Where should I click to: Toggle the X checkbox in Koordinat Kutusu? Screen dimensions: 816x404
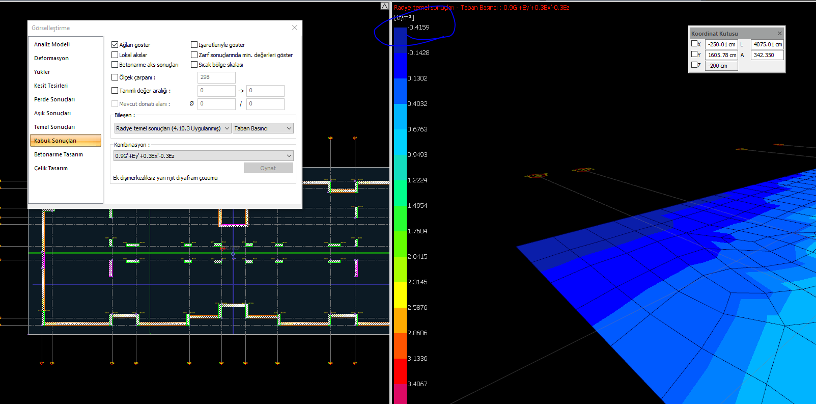[694, 44]
